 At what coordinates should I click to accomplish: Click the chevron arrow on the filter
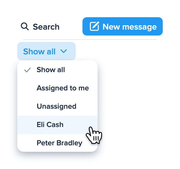click(x=64, y=51)
